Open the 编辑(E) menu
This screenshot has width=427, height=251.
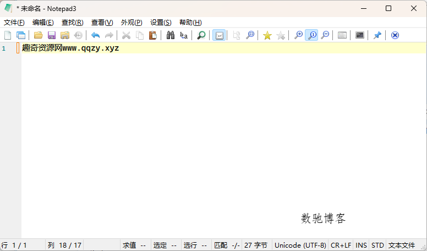43,23
